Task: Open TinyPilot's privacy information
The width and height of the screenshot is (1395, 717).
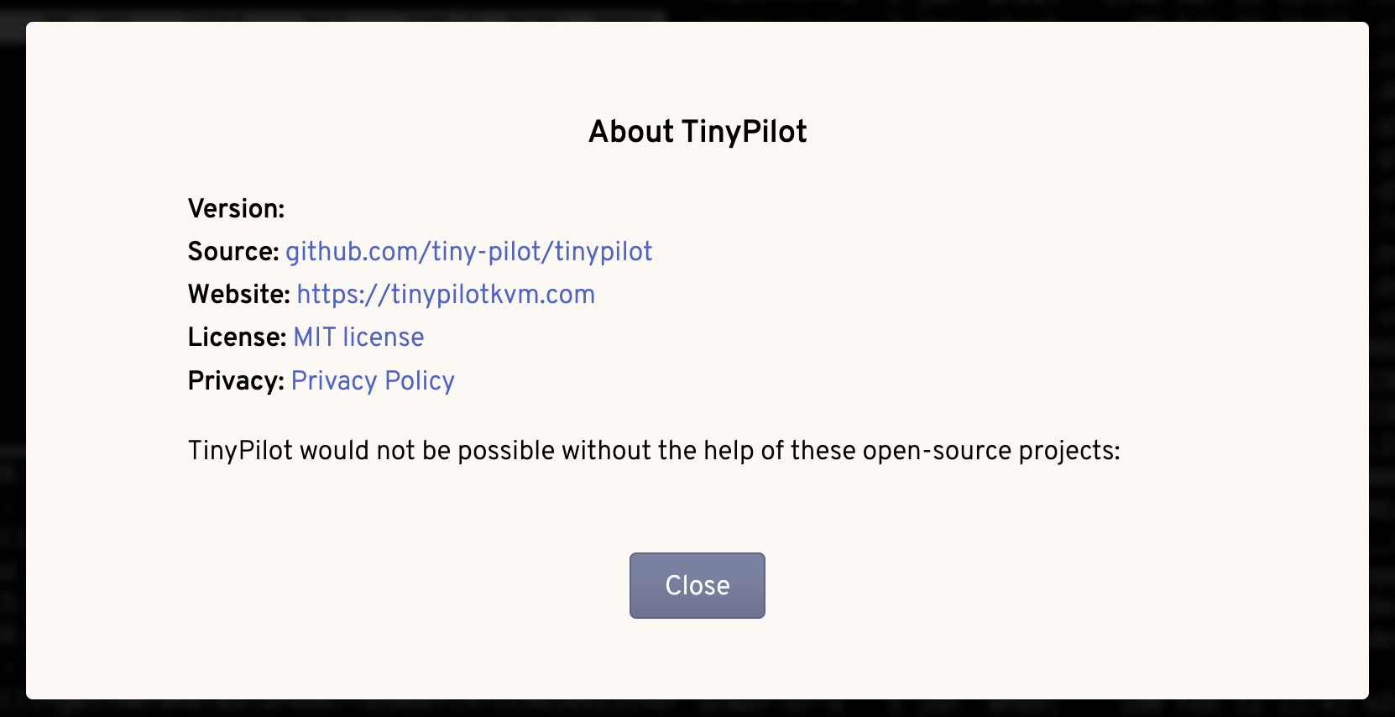Action: coord(373,381)
